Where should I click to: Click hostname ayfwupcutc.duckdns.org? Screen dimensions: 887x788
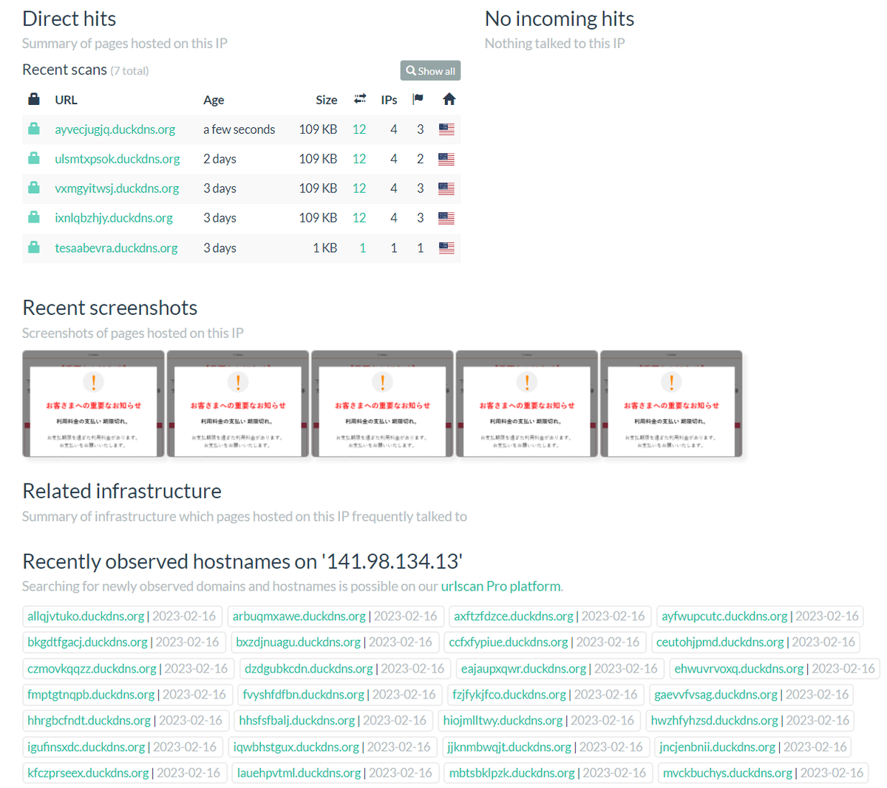pyautogui.click(x=724, y=617)
